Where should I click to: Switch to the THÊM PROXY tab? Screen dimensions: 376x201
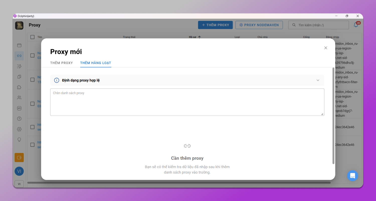pyautogui.click(x=61, y=63)
